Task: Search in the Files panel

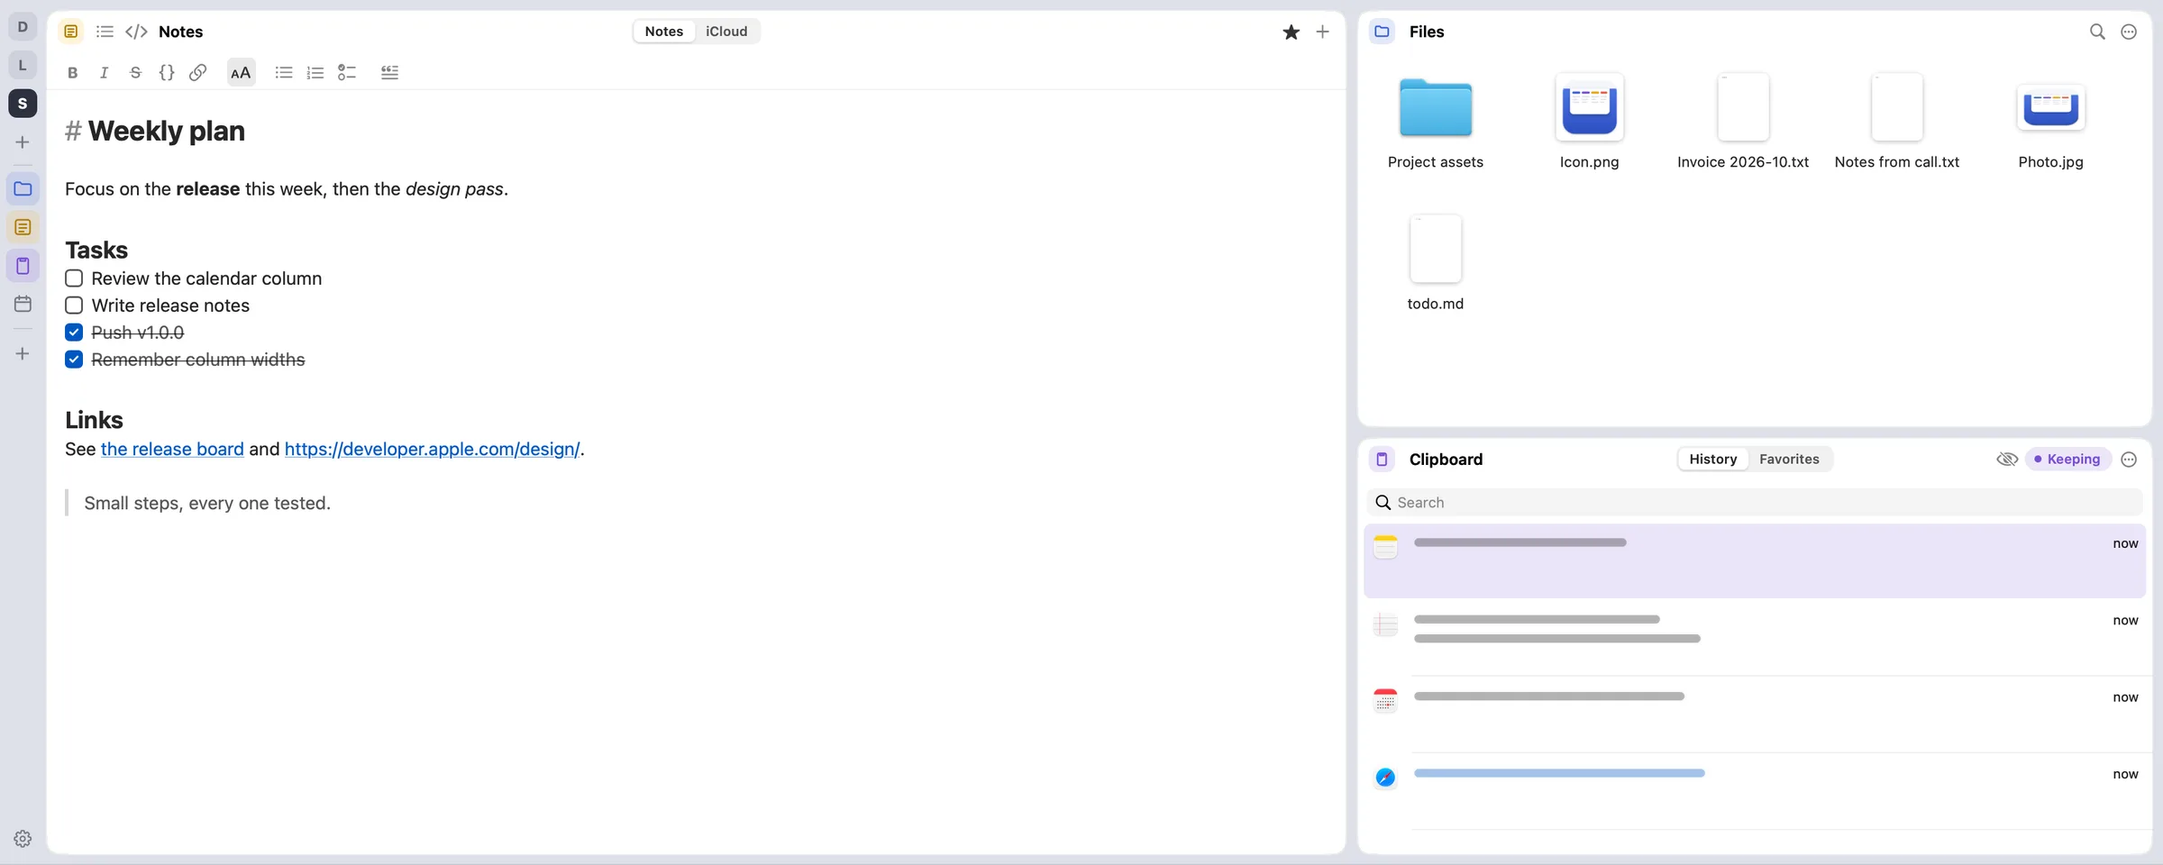Action: pos(2097,32)
